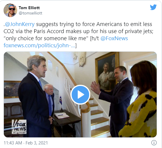The width and height of the screenshot is (162, 148).
Task: Open the @JohnKerry mention
Action: point(20,24)
